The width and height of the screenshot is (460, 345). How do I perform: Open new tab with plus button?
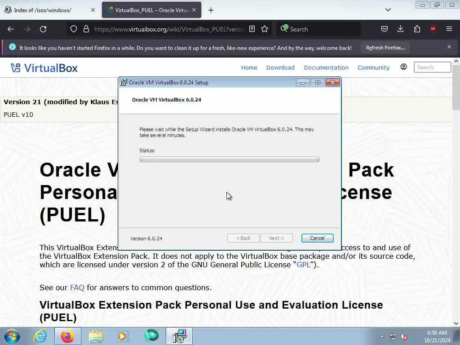[x=211, y=10]
